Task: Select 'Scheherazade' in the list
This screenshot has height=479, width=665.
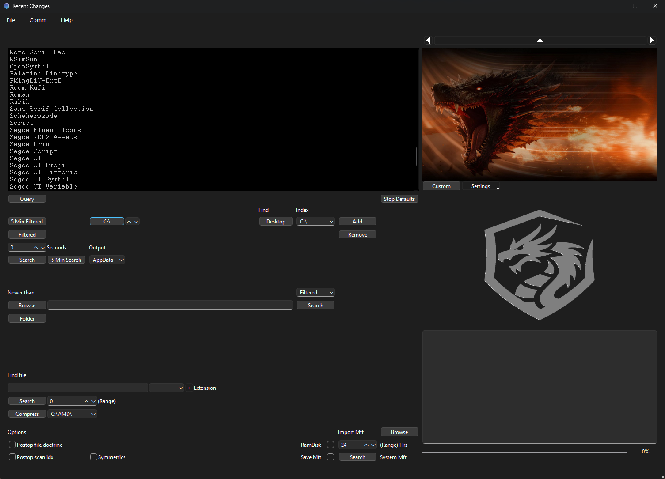Action: point(34,116)
